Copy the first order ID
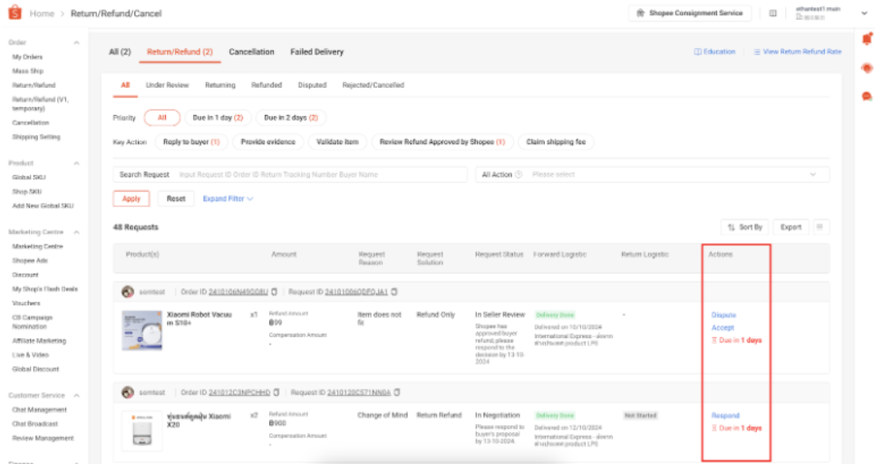The height and width of the screenshot is (473, 883). click(x=275, y=292)
